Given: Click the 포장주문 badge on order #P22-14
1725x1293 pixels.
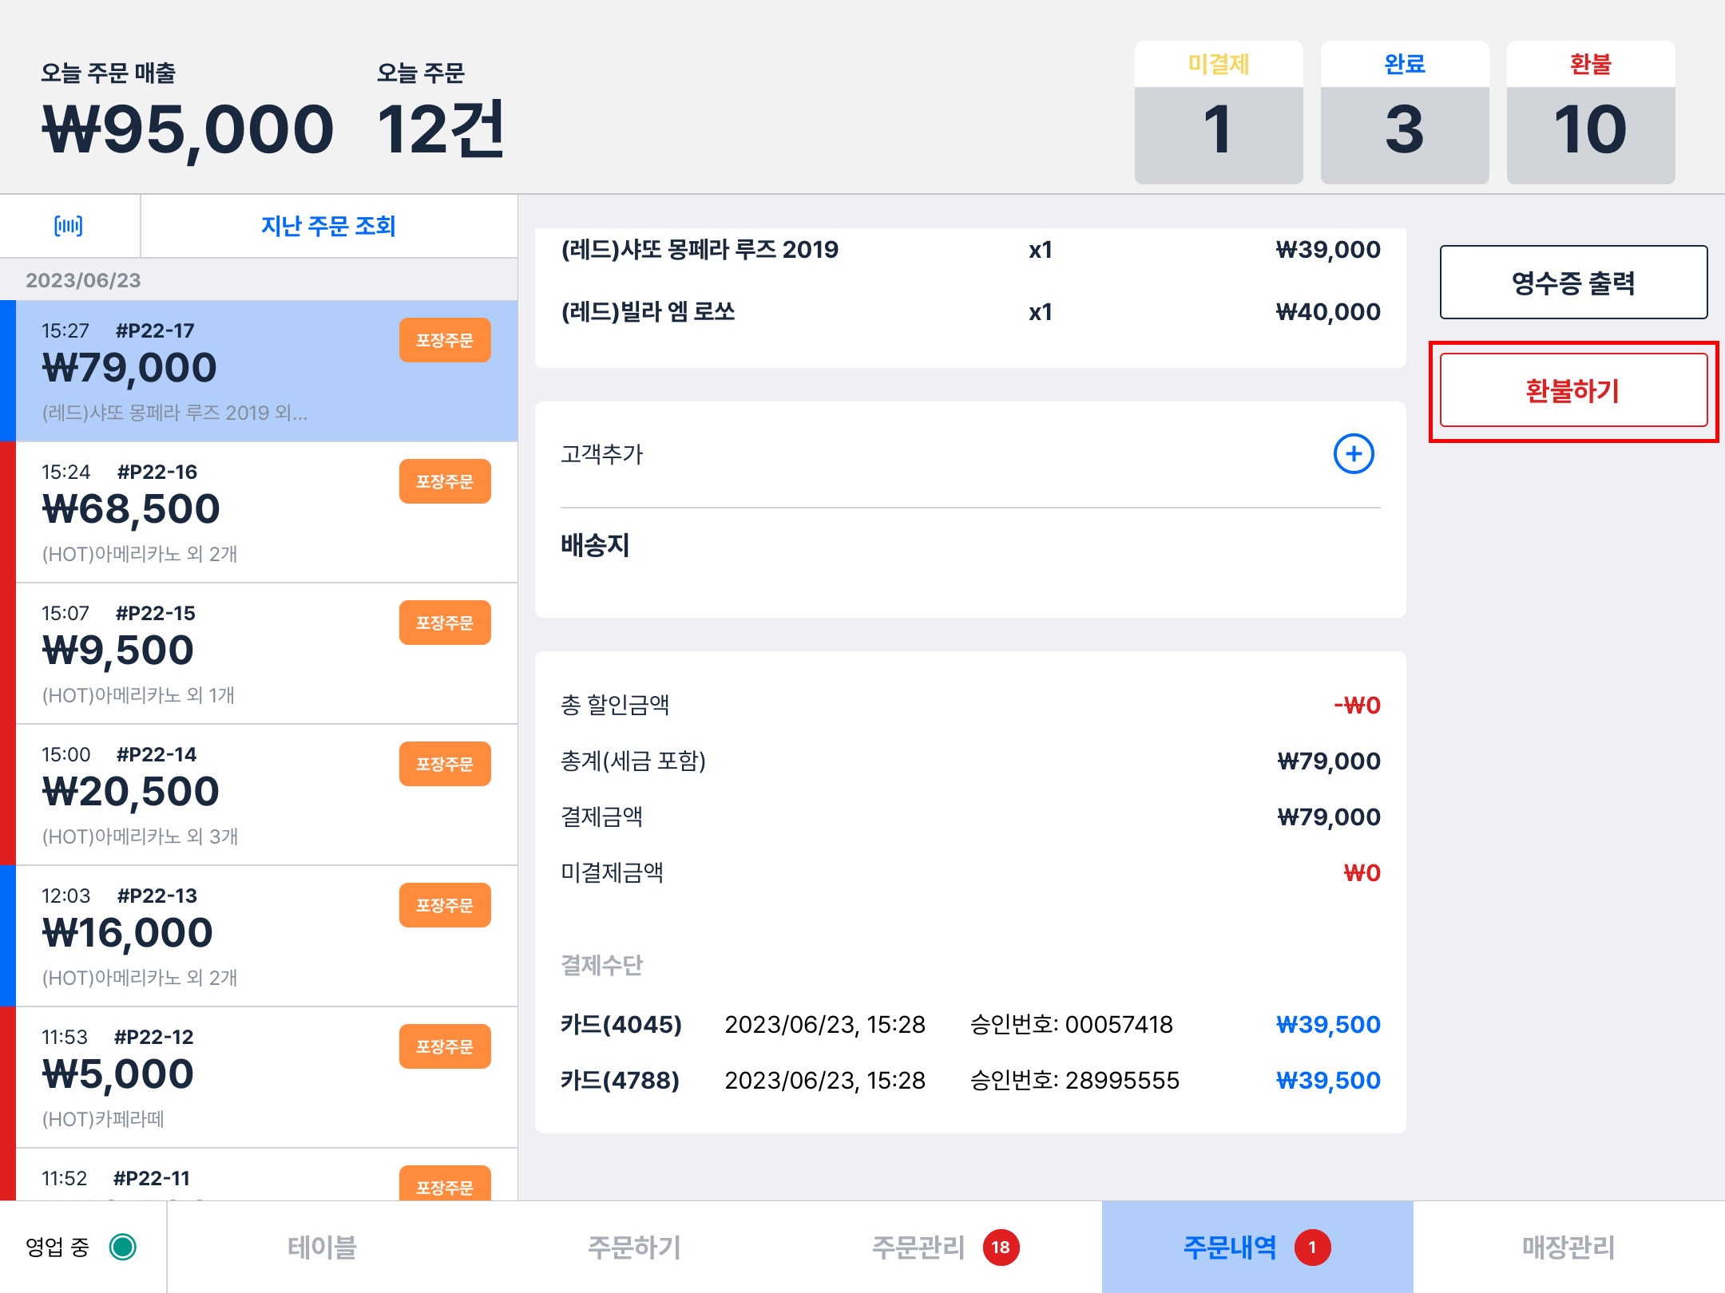Looking at the screenshot, I should pos(445,764).
